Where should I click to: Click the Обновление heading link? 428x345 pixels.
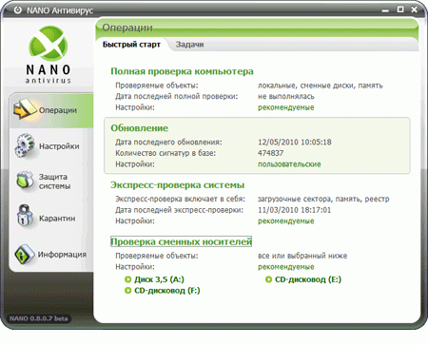pos(139,128)
